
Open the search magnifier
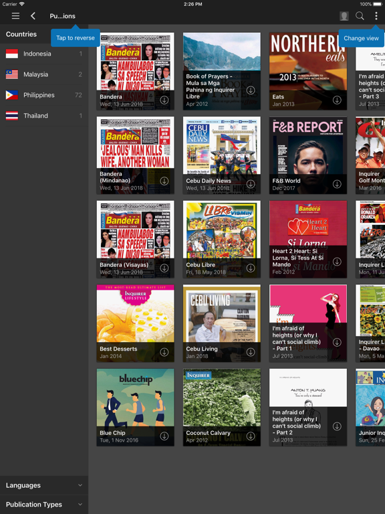(x=360, y=16)
